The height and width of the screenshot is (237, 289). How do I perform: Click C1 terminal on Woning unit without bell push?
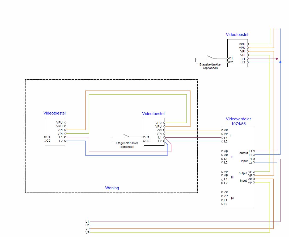45,137
